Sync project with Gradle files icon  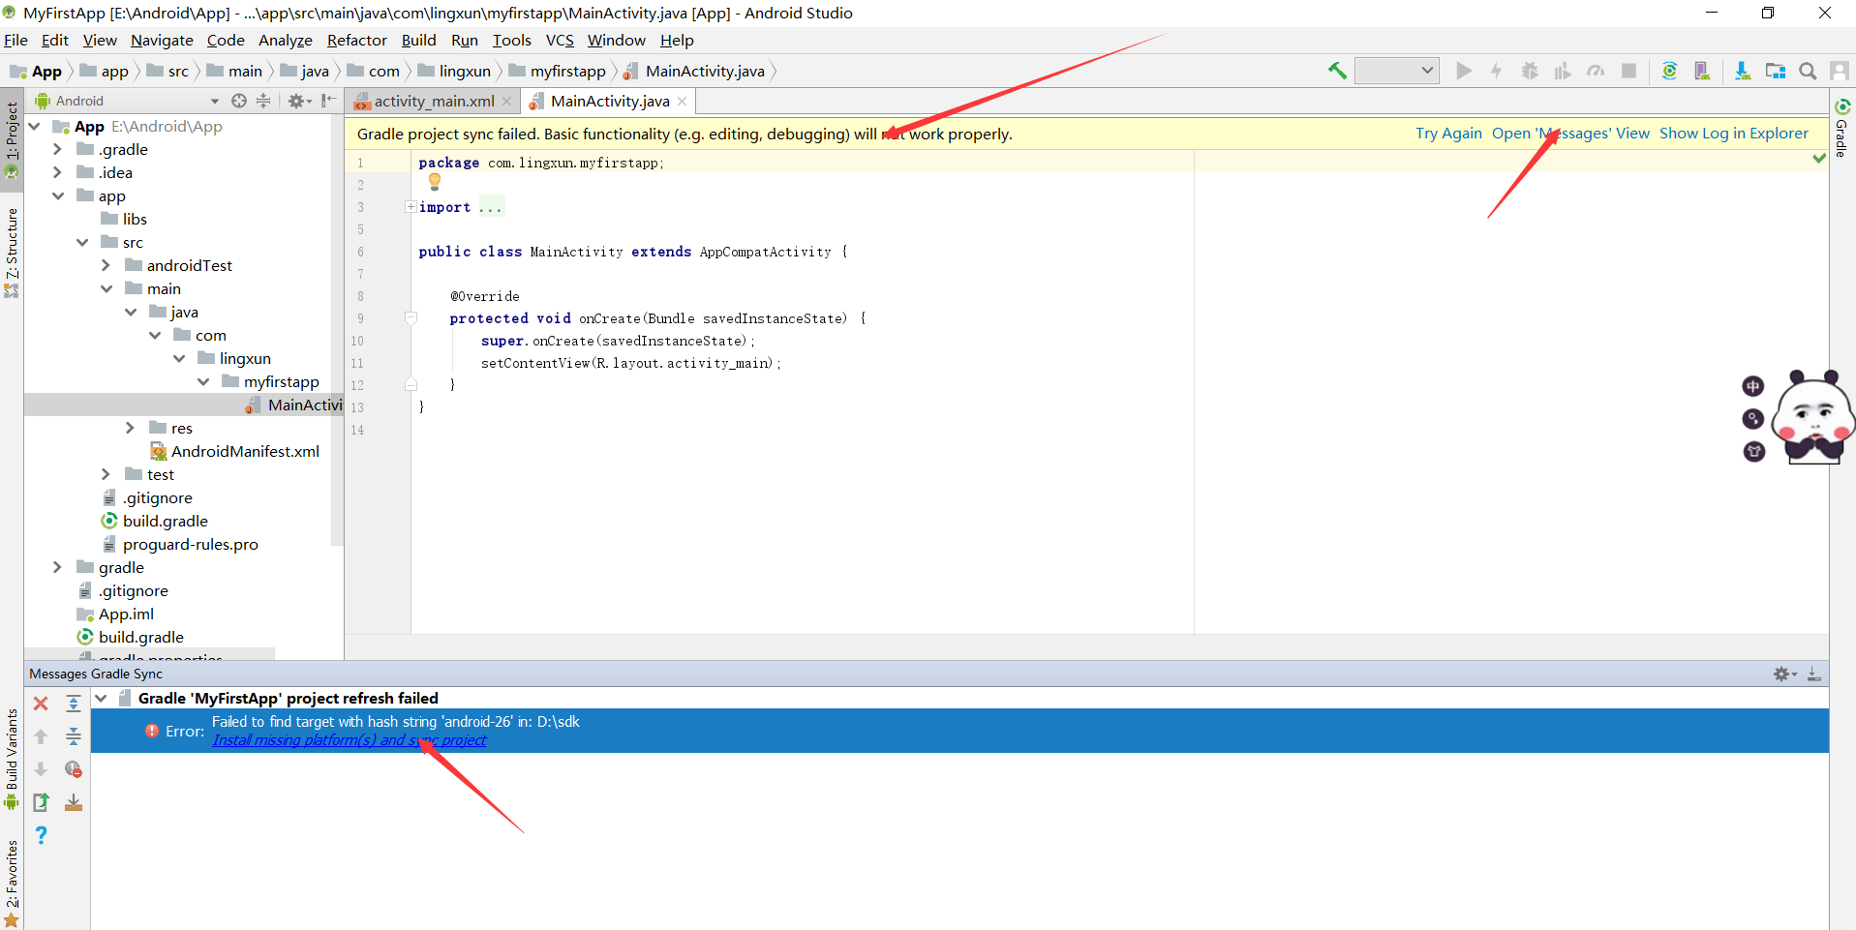pos(1669,71)
